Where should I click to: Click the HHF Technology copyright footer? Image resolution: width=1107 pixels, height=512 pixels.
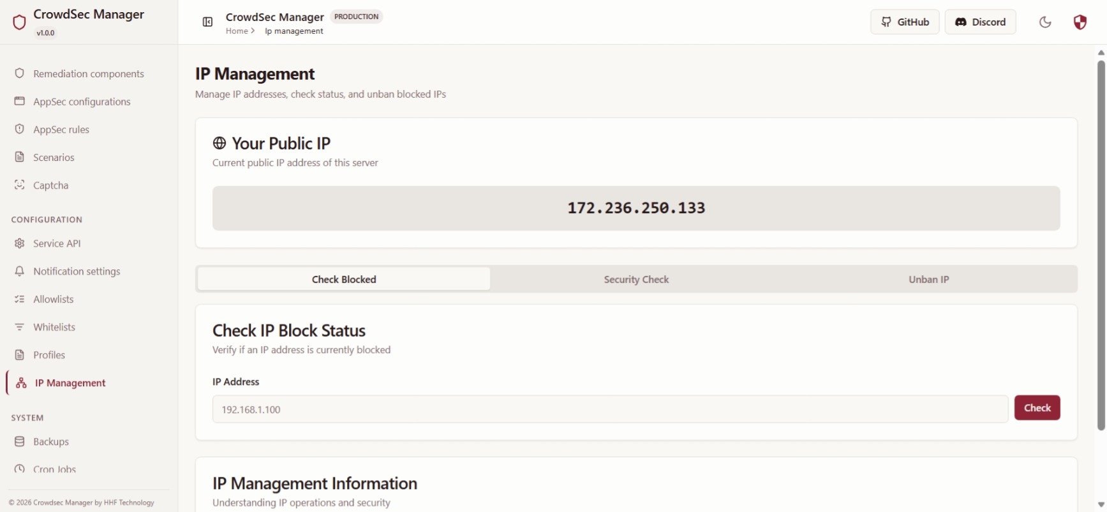82,502
